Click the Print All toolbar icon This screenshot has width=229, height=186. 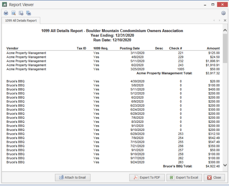tap(28, 13)
